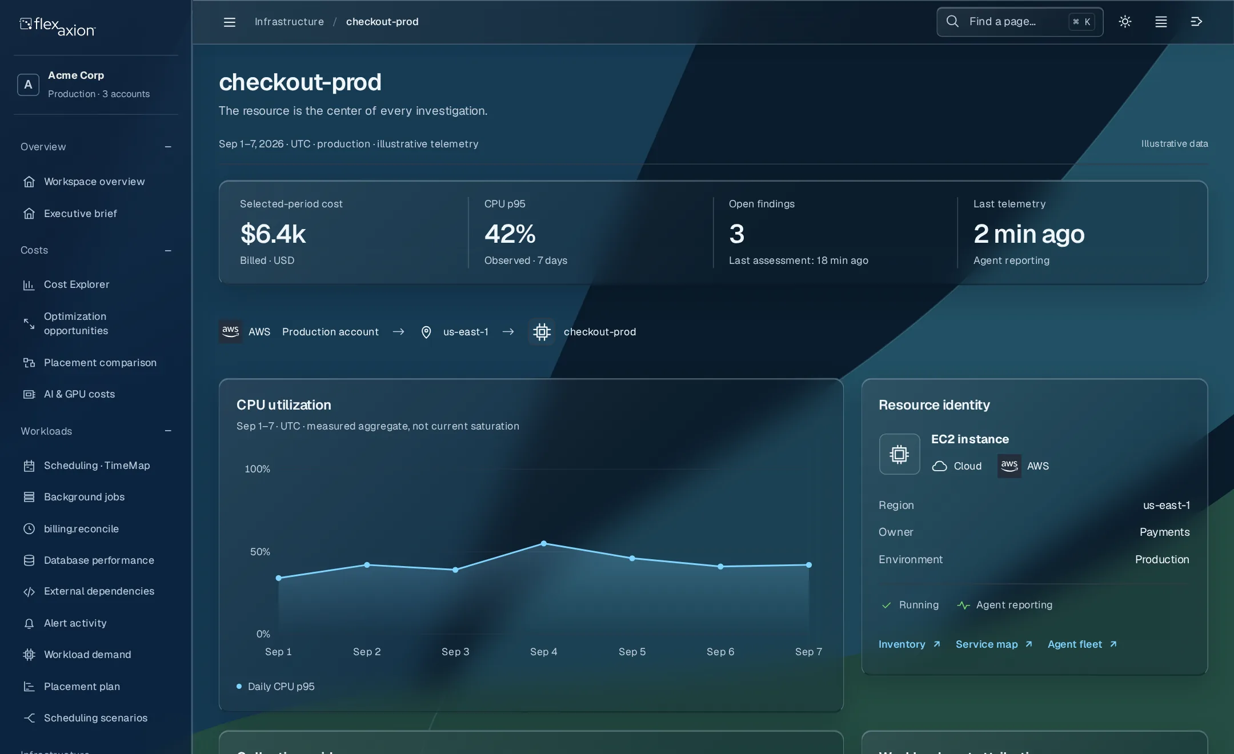Open the Service map link

tap(994, 644)
